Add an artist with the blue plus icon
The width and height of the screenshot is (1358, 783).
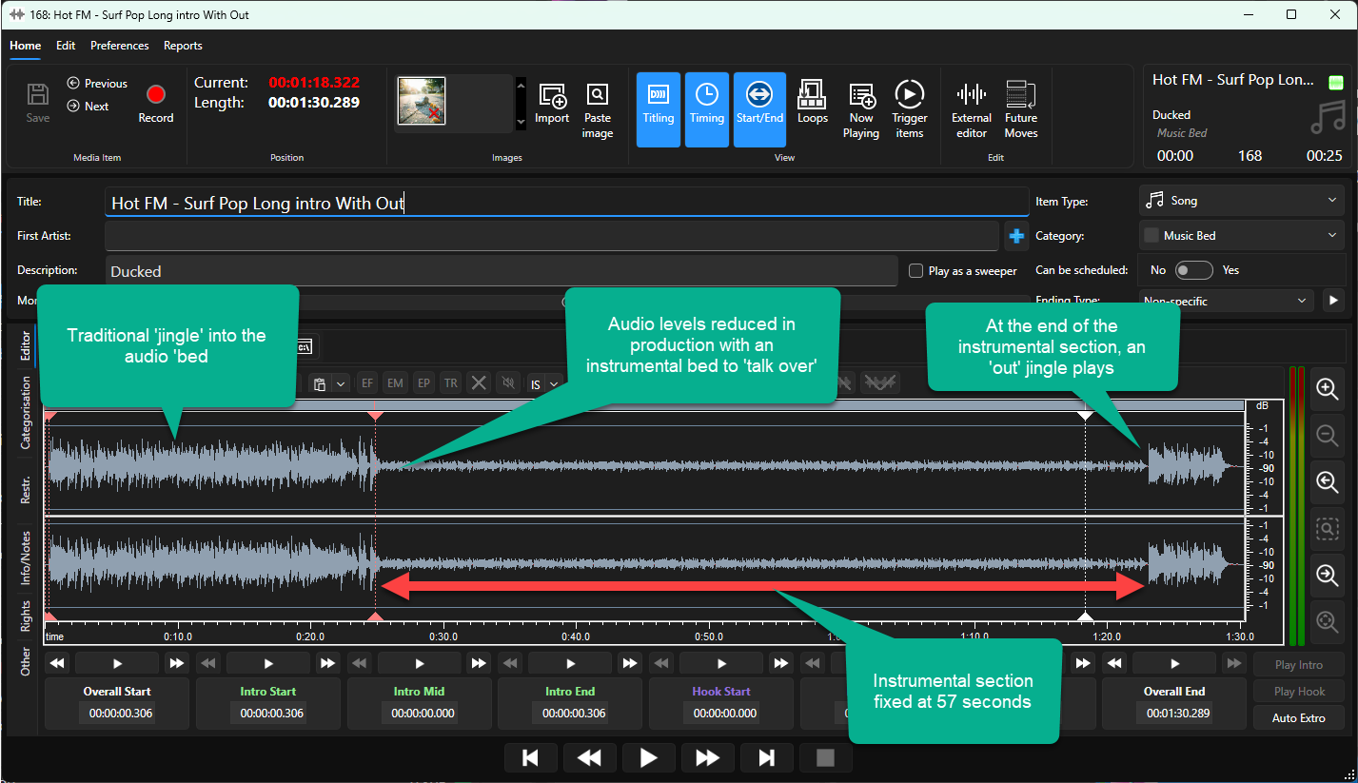[1016, 236]
